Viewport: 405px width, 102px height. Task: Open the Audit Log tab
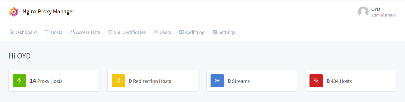pyautogui.click(x=192, y=32)
